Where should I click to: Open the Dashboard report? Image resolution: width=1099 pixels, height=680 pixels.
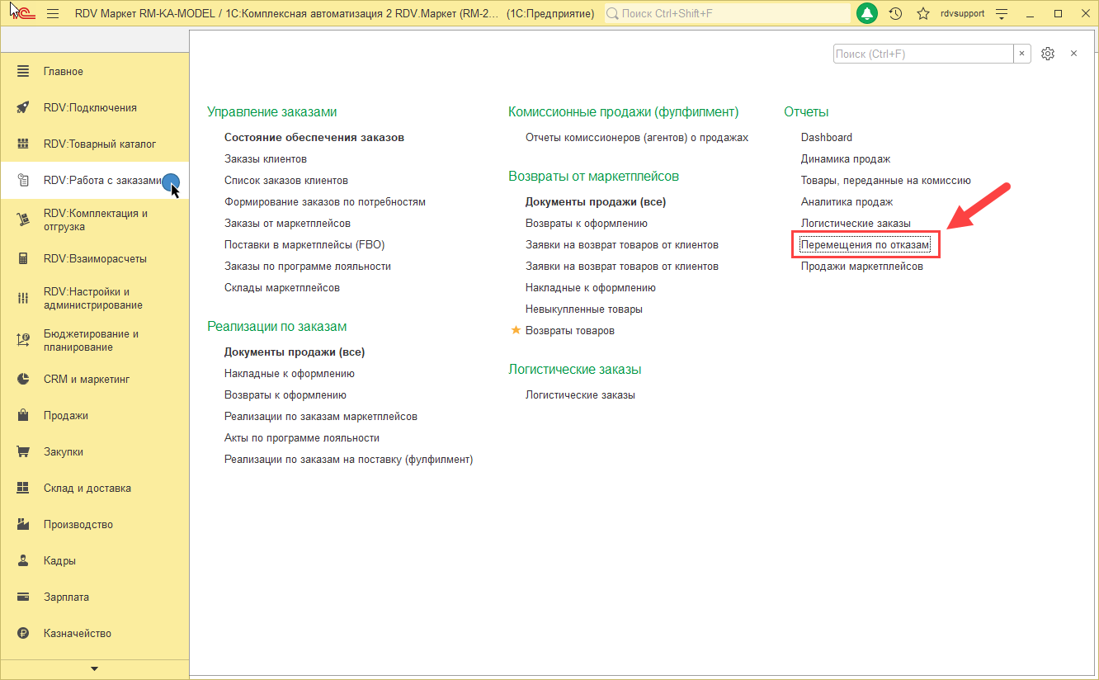tap(827, 138)
